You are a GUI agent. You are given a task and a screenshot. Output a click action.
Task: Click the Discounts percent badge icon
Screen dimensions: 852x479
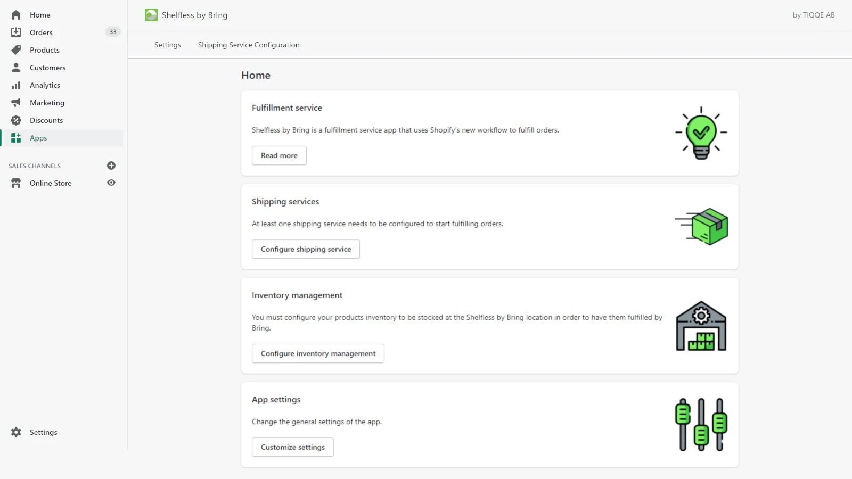pyautogui.click(x=16, y=120)
